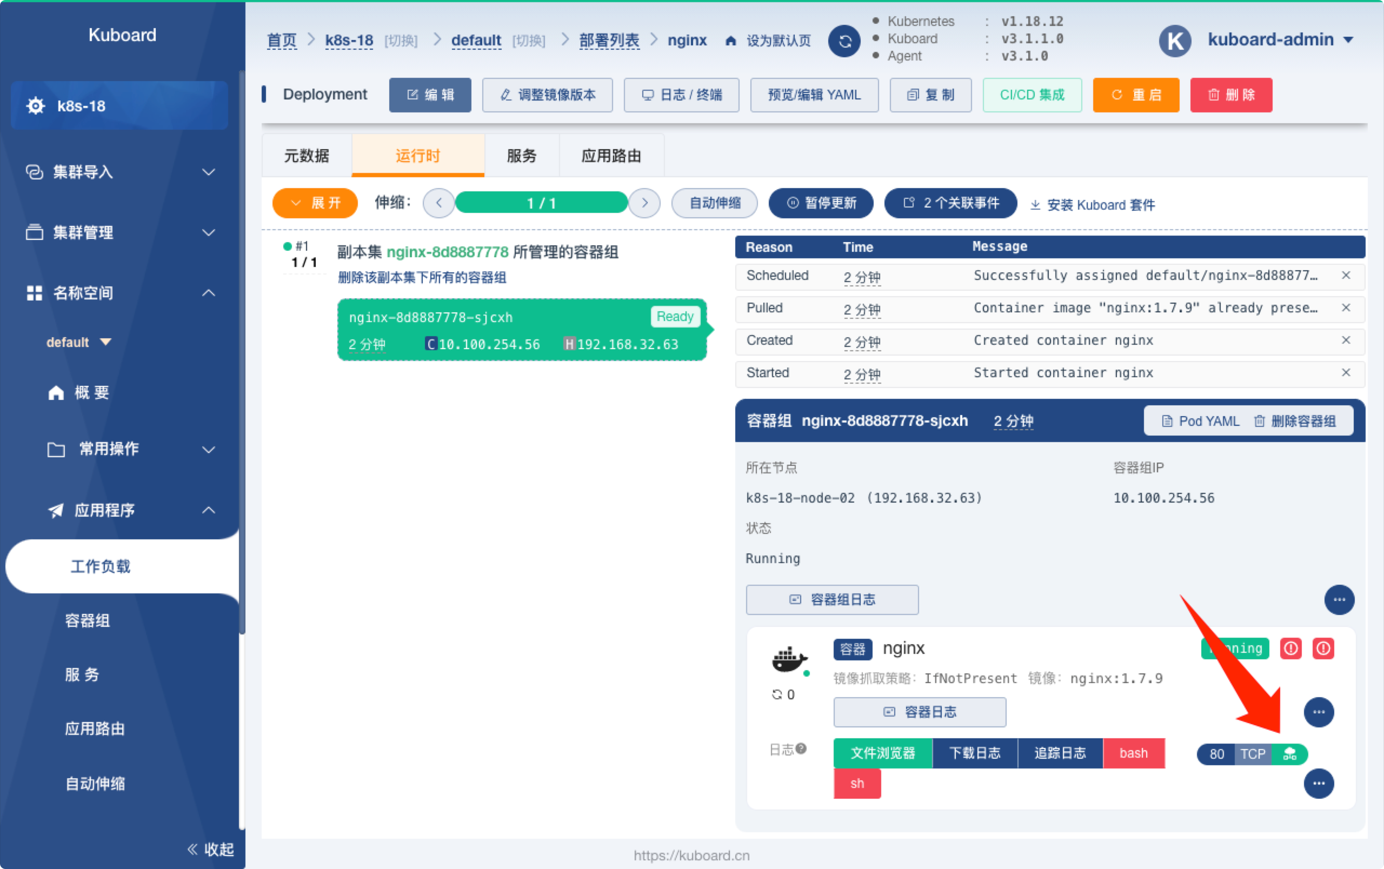Open the pod's three-dots more menu
The width and height of the screenshot is (1384, 869).
pyautogui.click(x=1339, y=600)
